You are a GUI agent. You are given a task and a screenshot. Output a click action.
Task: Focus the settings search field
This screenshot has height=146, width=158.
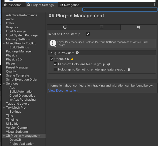(120, 10)
